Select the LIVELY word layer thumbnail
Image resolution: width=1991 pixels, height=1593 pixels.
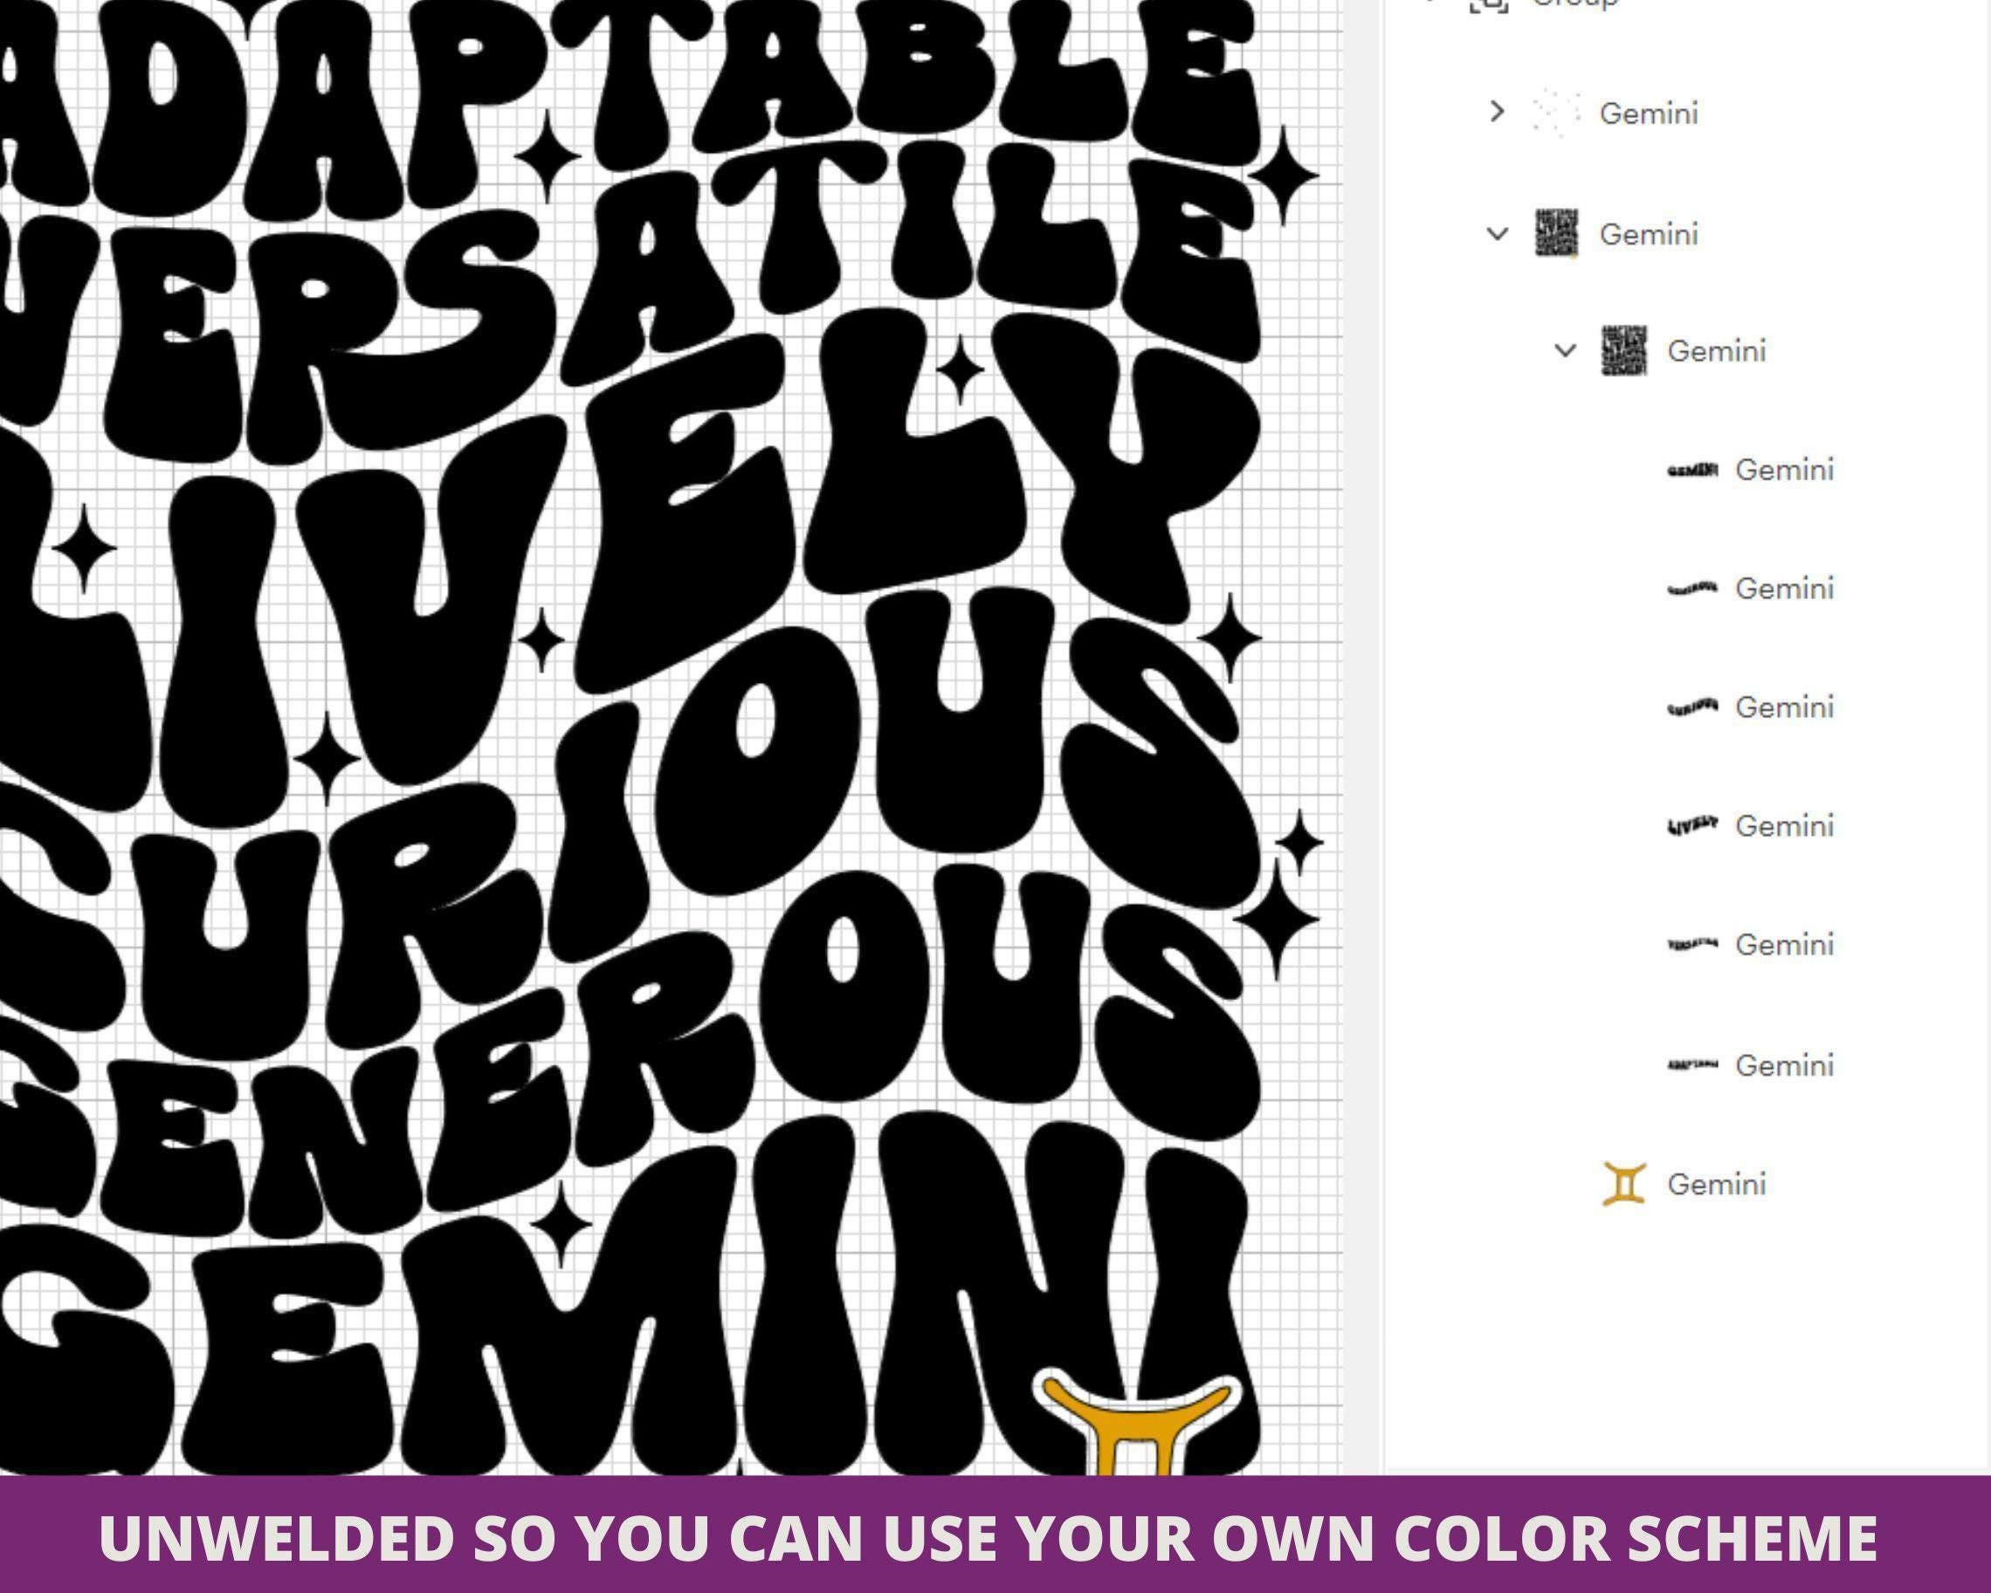(x=1691, y=825)
